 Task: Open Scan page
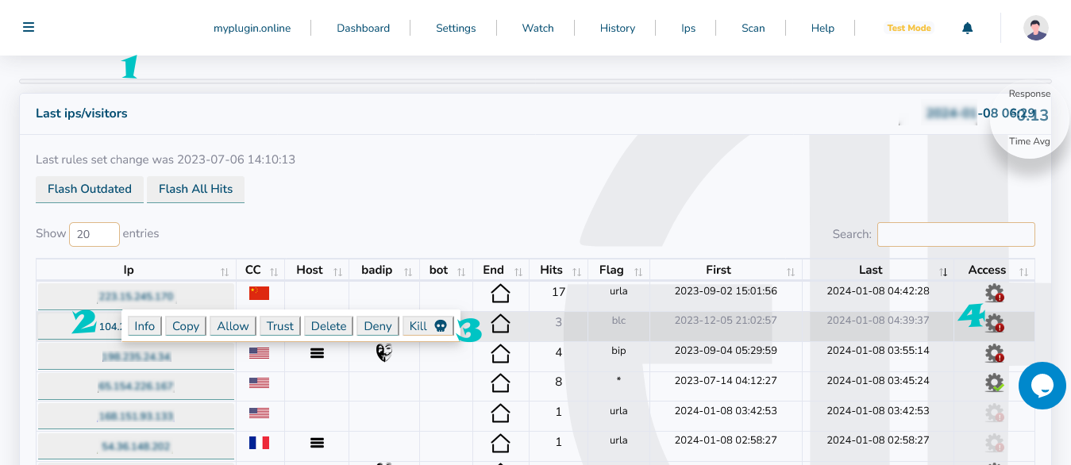point(753,28)
